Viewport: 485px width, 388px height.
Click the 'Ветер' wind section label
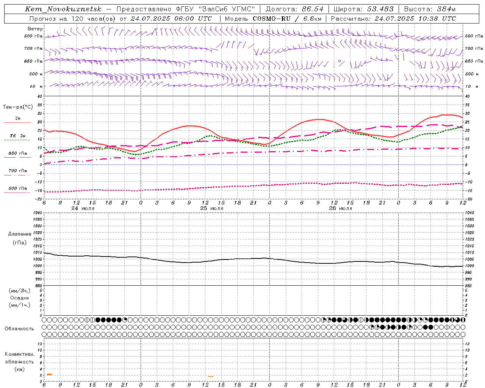pos(35,29)
